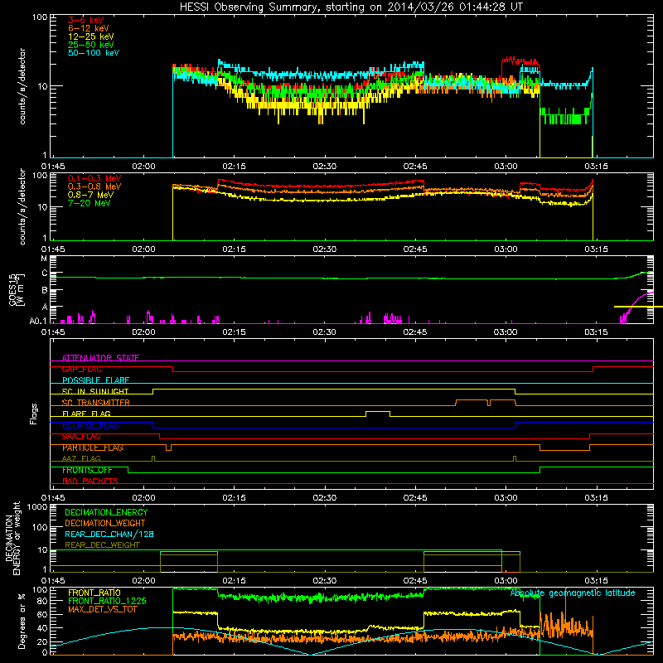Click the FRONT_RATIO_1225 legend entry
Screen dimensions: 663x663
(x=107, y=601)
